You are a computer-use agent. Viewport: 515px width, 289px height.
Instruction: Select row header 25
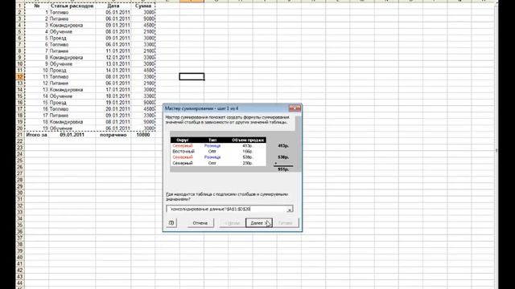click(20, 161)
